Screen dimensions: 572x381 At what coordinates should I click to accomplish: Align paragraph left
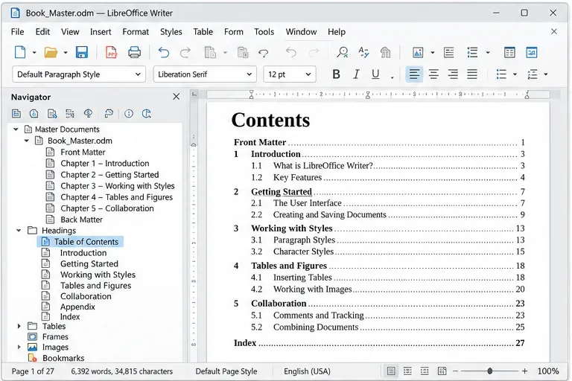(x=414, y=74)
